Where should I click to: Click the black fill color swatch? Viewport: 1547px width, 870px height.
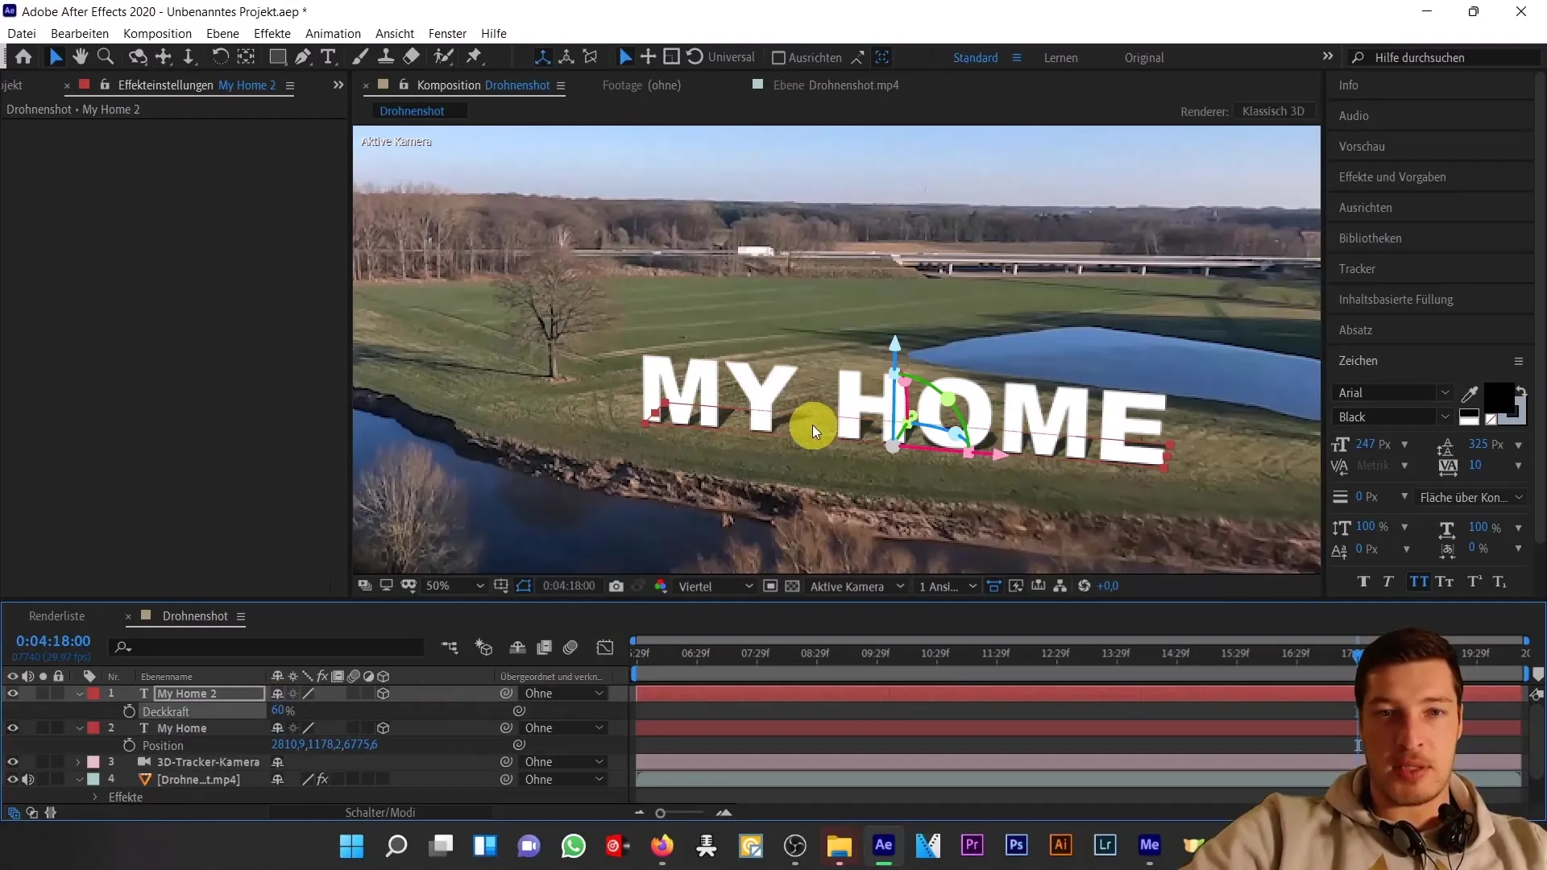coord(1498,398)
